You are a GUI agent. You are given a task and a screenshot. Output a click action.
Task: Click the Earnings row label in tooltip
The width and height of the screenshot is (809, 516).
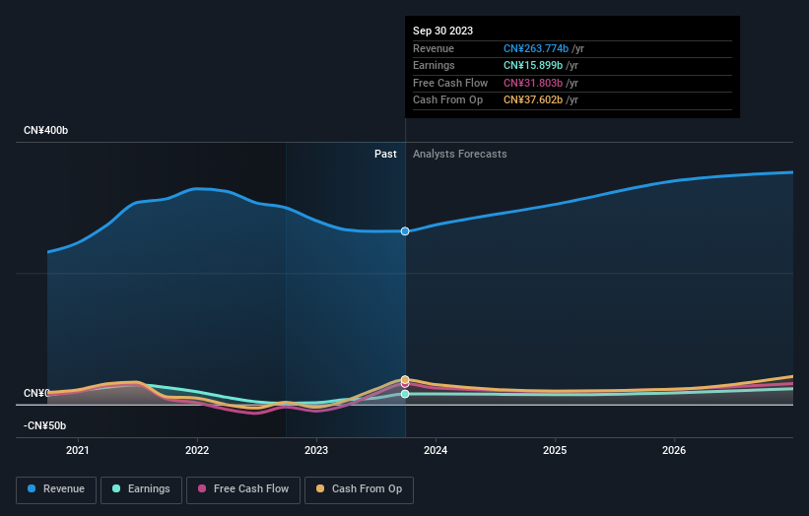click(x=434, y=65)
